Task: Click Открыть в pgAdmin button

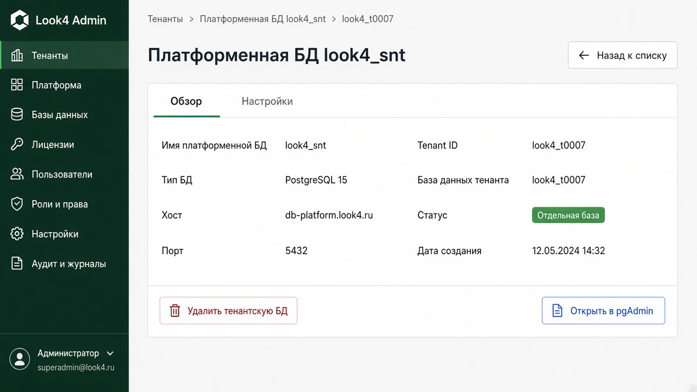Action: click(603, 311)
